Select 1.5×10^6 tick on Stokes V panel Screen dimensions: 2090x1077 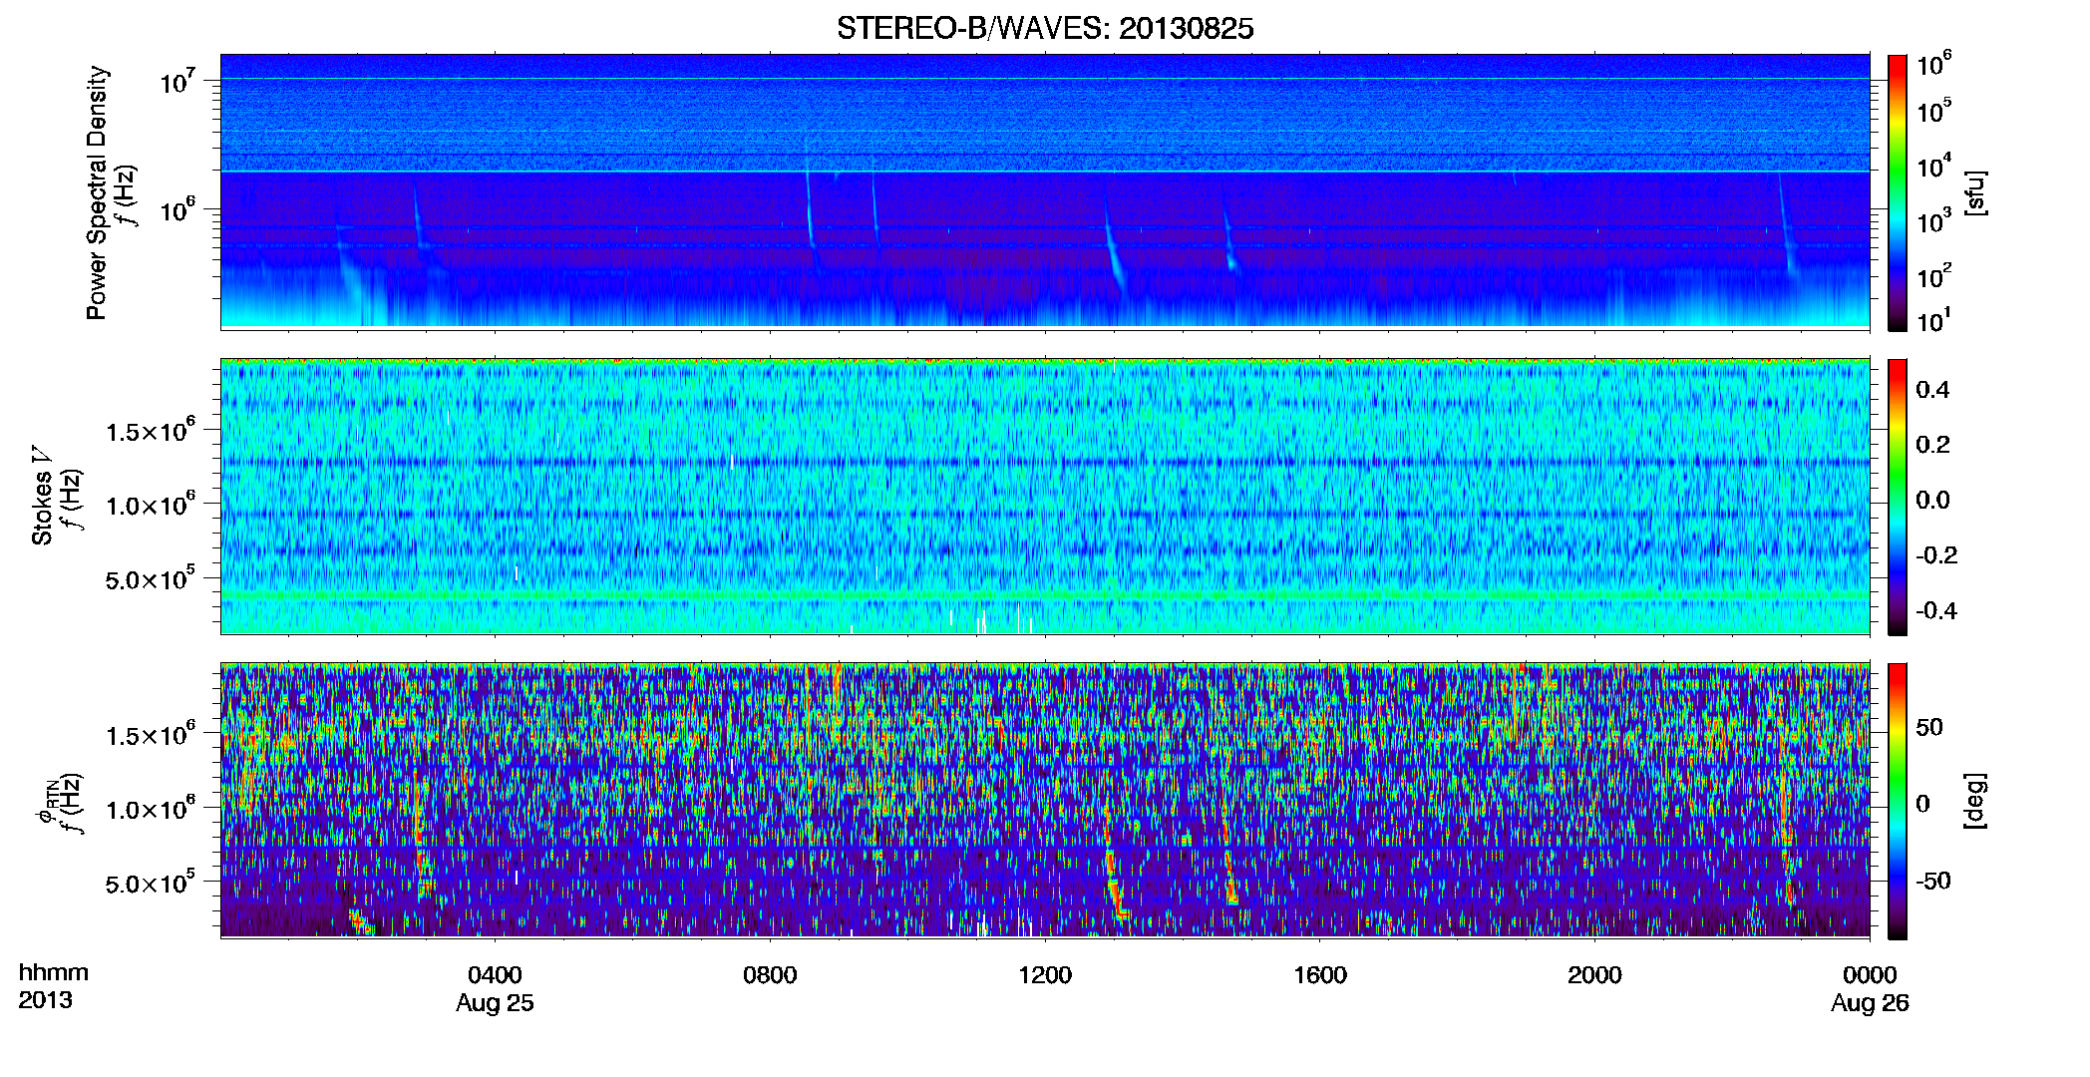(151, 430)
